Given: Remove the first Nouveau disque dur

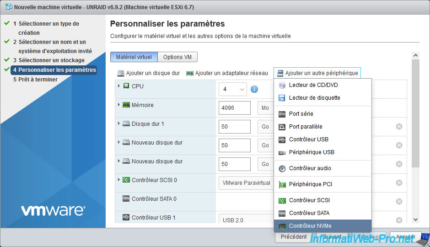Looking at the screenshot, I should pos(399,145).
